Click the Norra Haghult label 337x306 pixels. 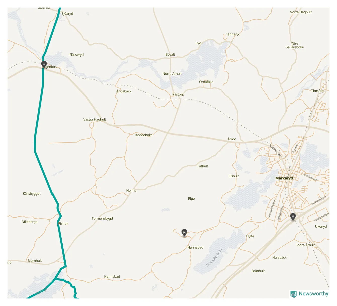[301, 12]
